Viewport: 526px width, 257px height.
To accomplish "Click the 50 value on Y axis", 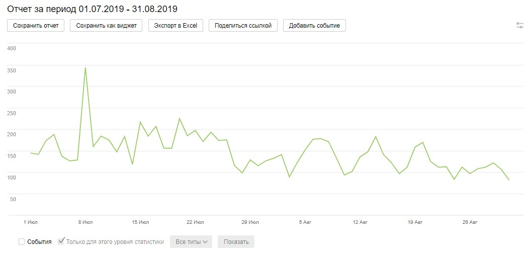I will click(x=13, y=199).
